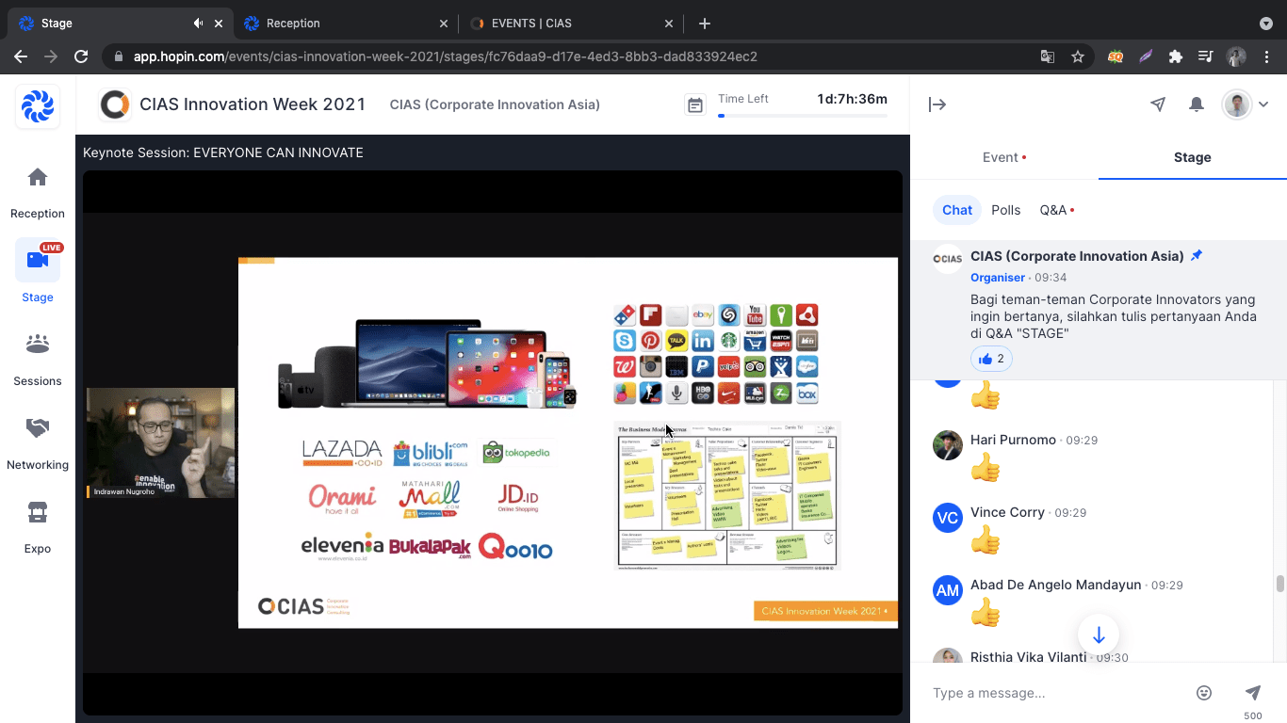Open the Chrome tab search dropdown
The width and height of the screenshot is (1287, 723).
coord(1265,24)
